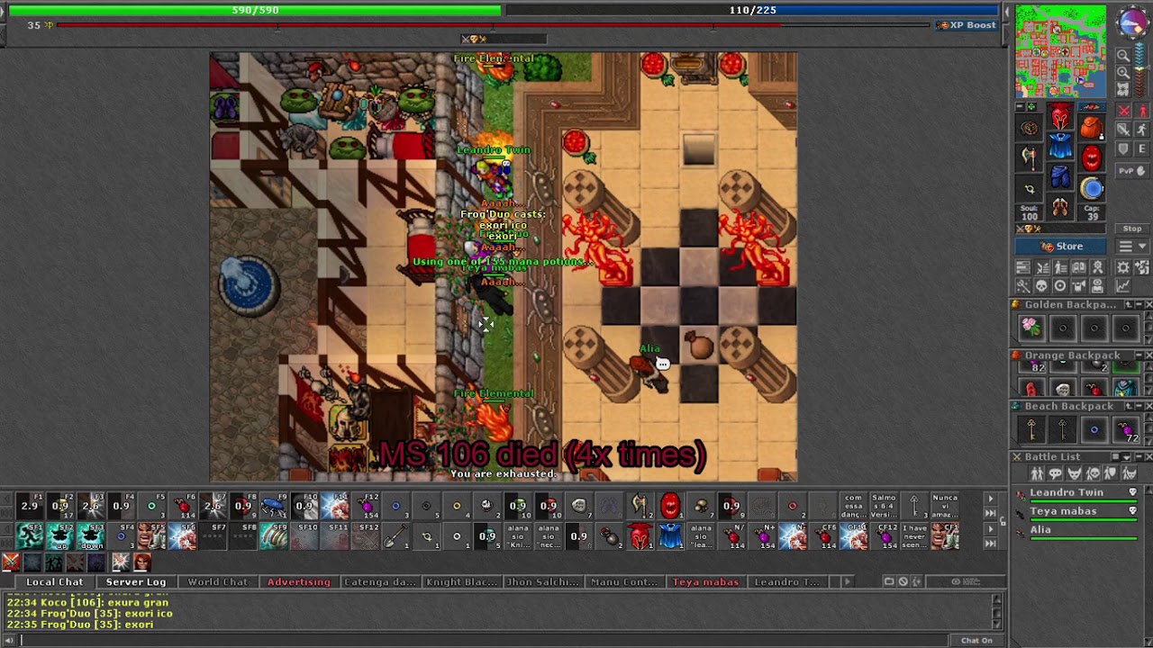The width and height of the screenshot is (1153, 648).
Task: Zoom in the minimap with plus magnifier
Action: click(x=1123, y=72)
